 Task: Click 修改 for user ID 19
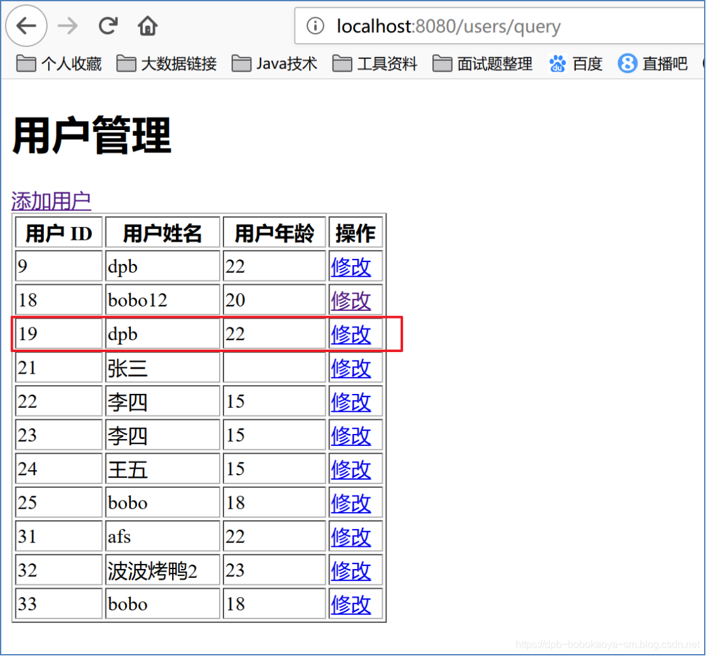[x=350, y=334]
